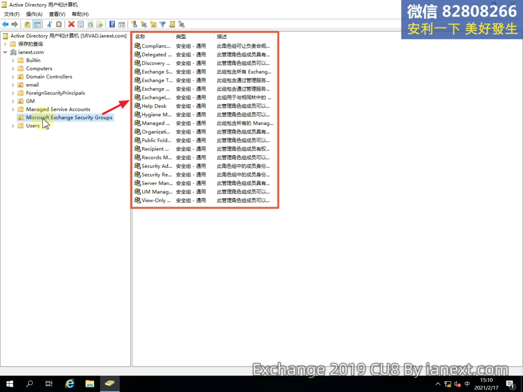Viewport: 523px width, 392px height.
Task: Select the Help Desk security group
Action: [154, 106]
